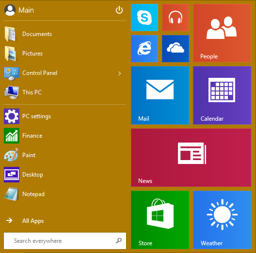Open the OneDrive cloud tile

click(176, 49)
